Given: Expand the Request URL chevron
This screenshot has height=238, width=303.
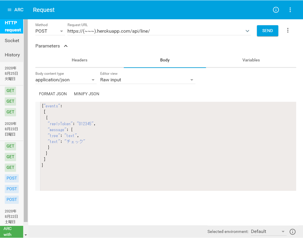Looking at the screenshot, I should [x=247, y=31].
